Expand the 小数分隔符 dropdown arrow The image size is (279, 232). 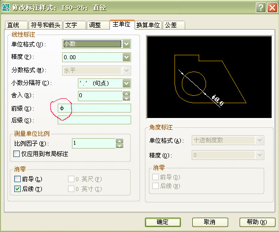(x=127, y=83)
